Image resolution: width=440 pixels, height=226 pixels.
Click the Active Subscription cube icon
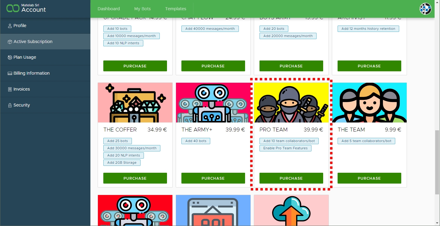tap(10, 42)
